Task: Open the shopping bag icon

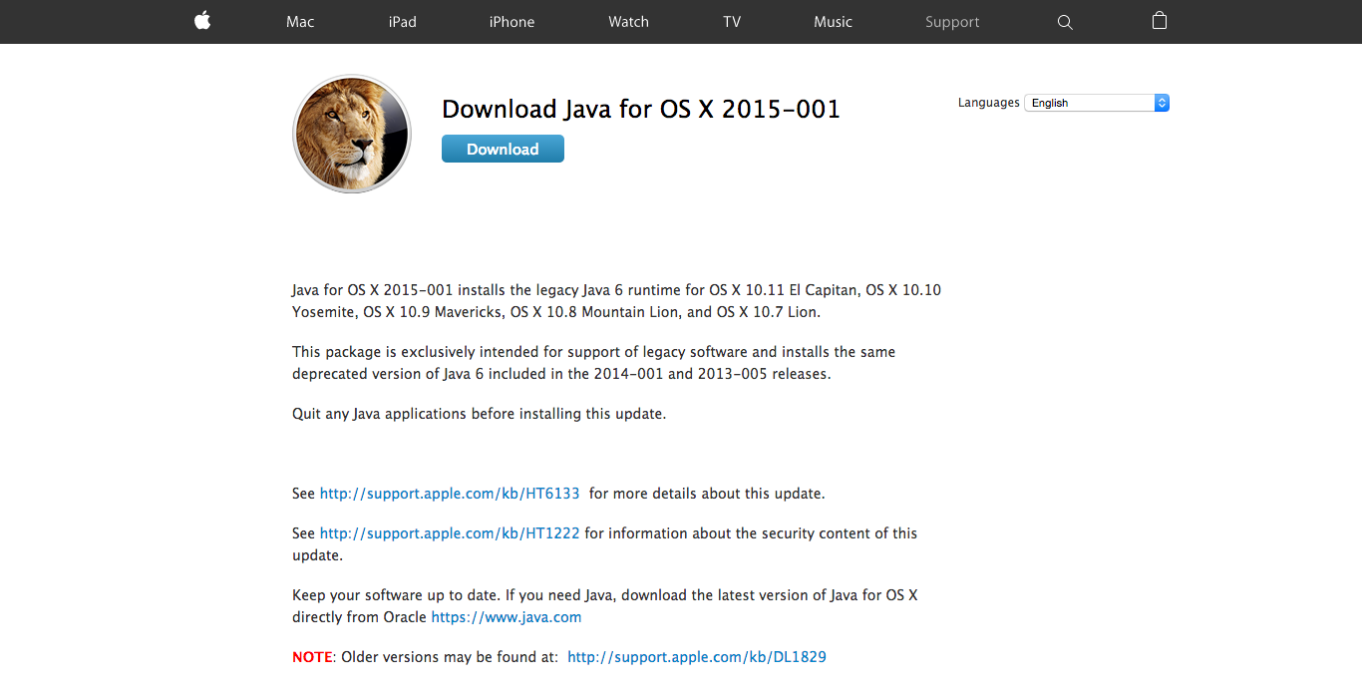Action: coord(1160,21)
